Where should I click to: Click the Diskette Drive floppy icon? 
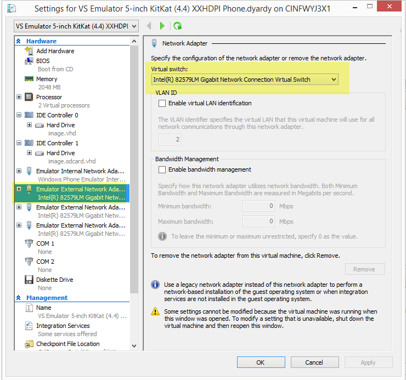pyautogui.click(x=29, y=280)
